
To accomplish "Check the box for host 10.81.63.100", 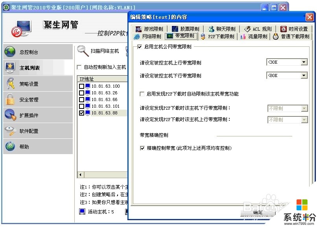I will (x=81, y=86).
